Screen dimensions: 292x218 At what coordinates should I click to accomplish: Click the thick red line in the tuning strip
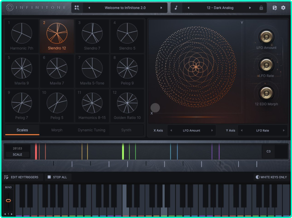click(36, 151)
